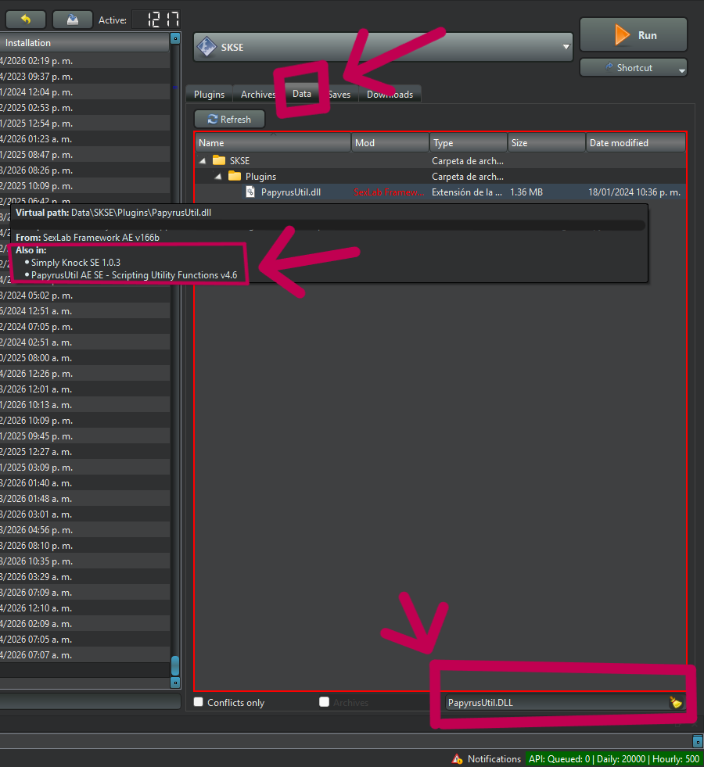Click the orange Run play icon
Screen dimensions: 704x767
click(622, 34)
